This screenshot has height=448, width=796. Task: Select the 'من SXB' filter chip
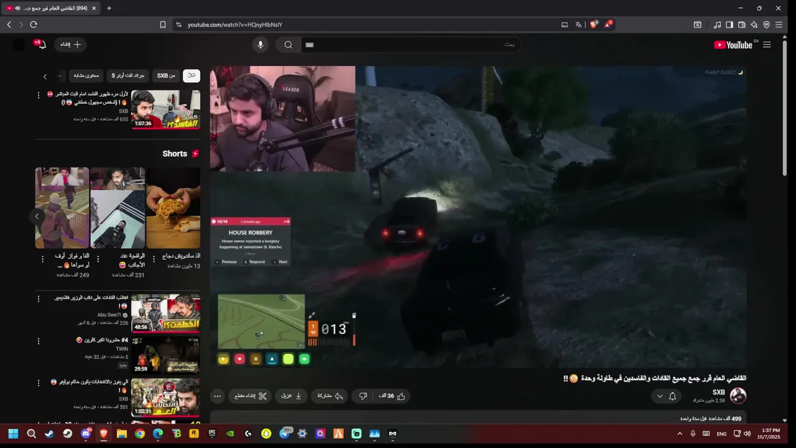(x=166, y=75)
